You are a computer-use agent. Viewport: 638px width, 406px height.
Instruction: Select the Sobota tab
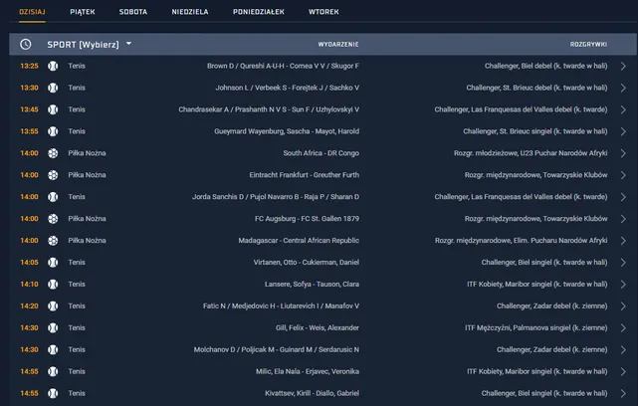133,12
